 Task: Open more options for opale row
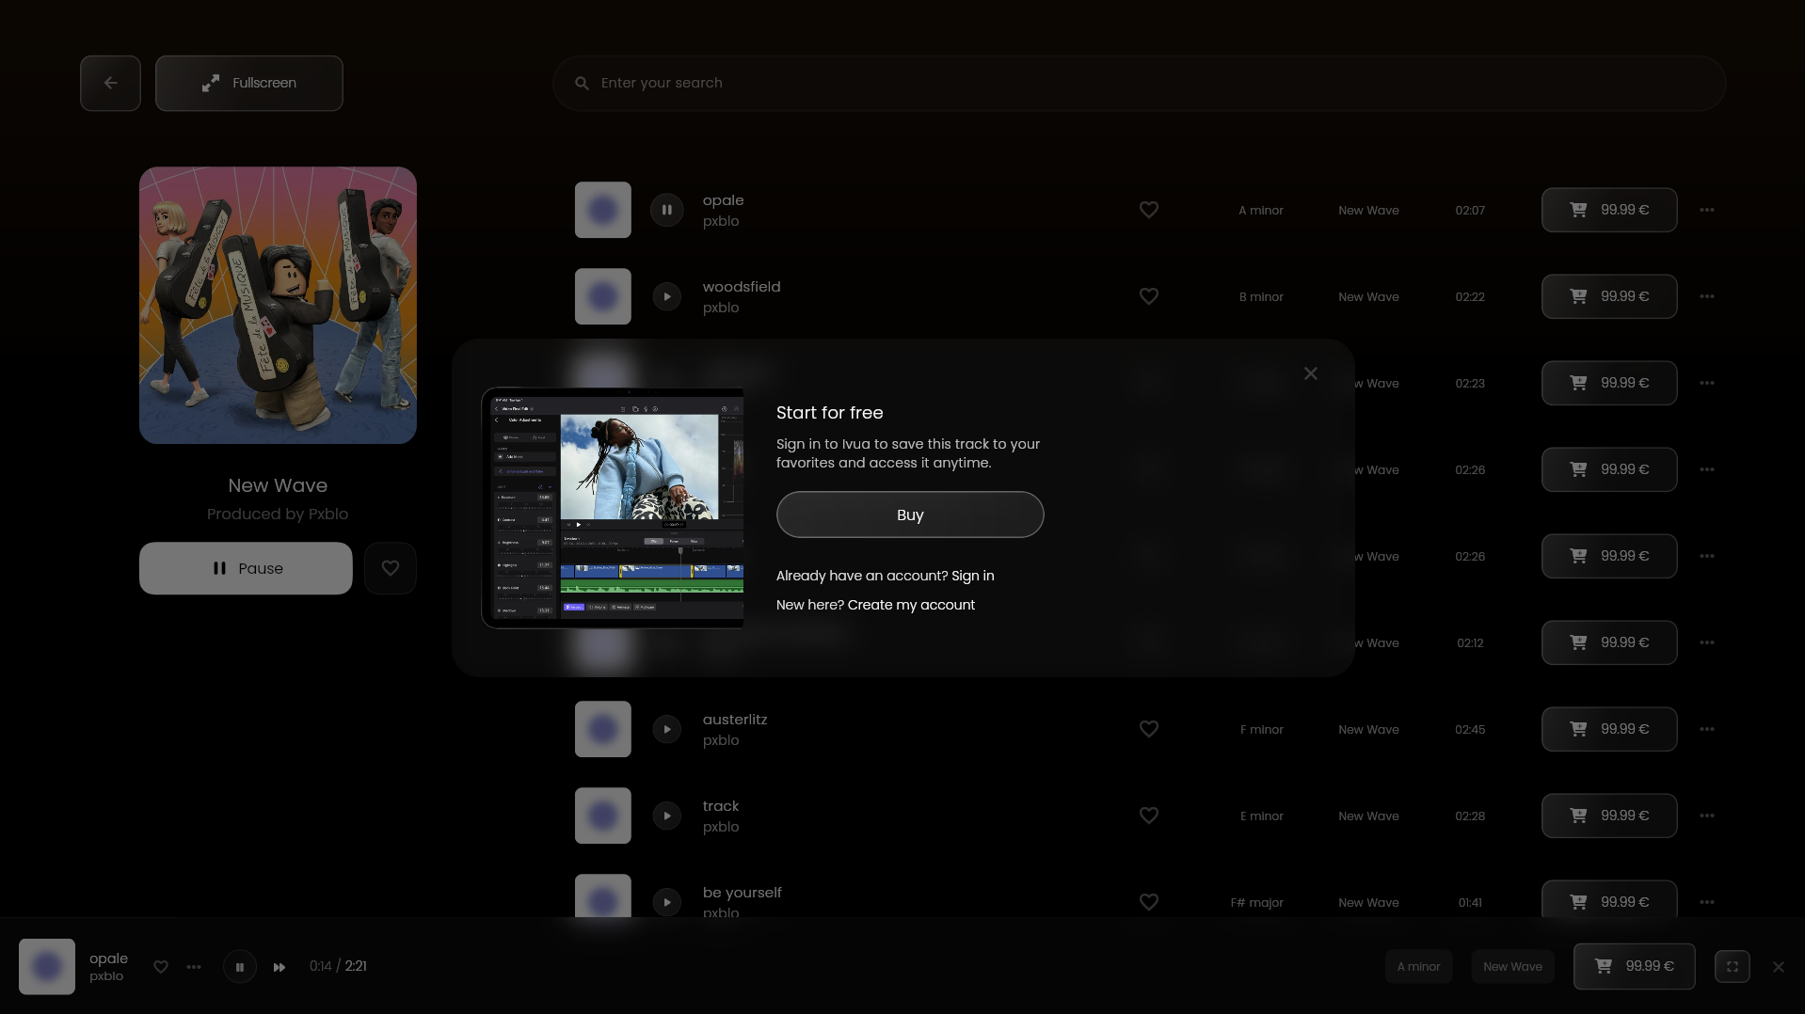tap(1707, 210)
